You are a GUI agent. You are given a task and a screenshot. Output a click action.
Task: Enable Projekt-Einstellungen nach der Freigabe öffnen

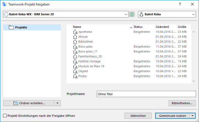point(5,116)
